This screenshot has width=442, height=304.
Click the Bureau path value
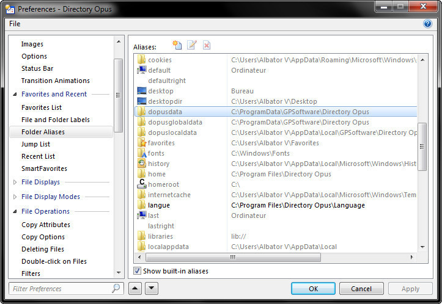click(x=243, y=91)
